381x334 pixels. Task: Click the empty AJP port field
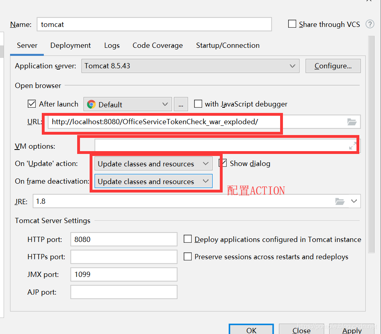[124, 292]
